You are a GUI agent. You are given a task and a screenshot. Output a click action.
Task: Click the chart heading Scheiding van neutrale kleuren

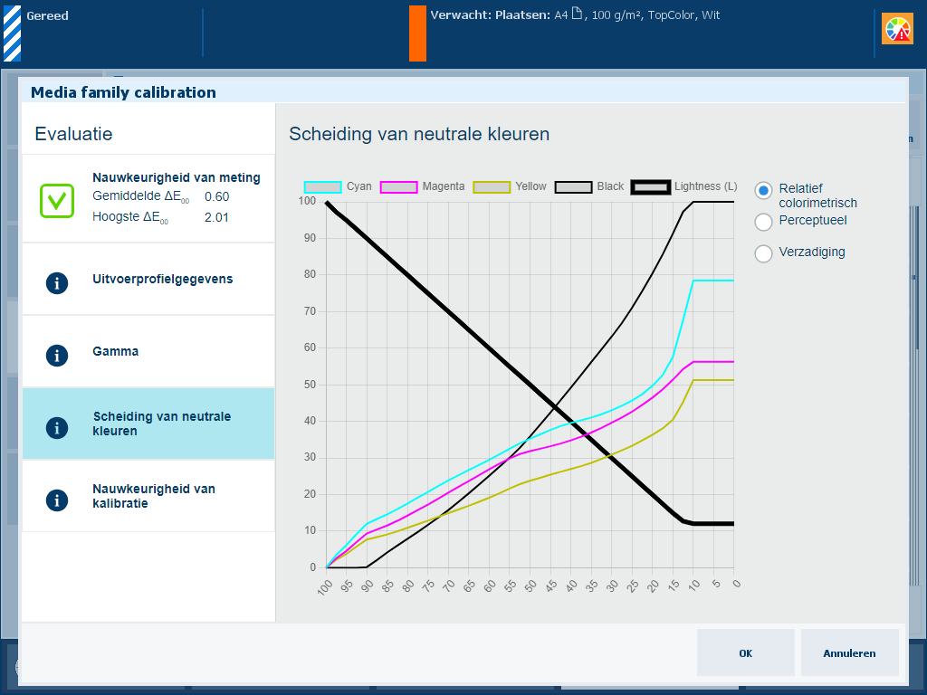pyautogui.click(x=419, y=134)
